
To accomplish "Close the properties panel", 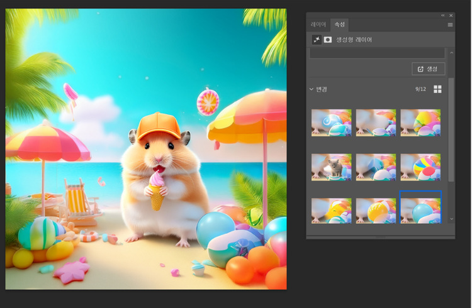I will coord(451,15).
